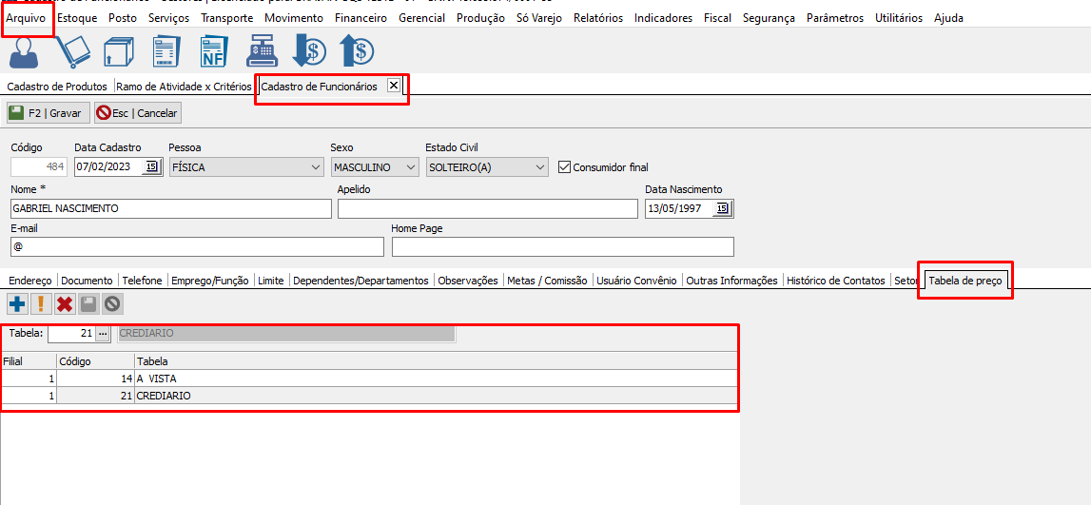Click the E-mail input field
Screen dimensions: 1091x505
coord(197,246)
